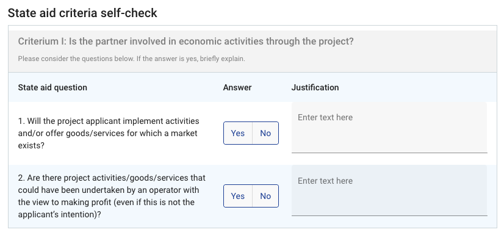
Task: Click the question 2 text about making profit
Action: click(x=112, y=196)
